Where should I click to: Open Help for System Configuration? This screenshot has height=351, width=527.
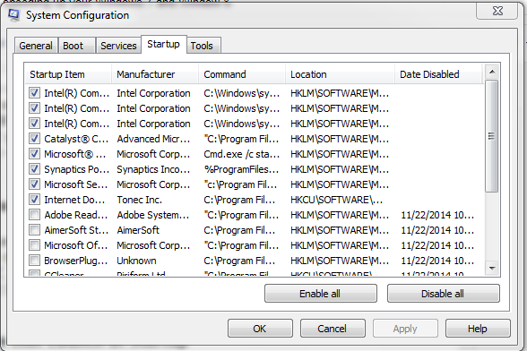point(478,328)
